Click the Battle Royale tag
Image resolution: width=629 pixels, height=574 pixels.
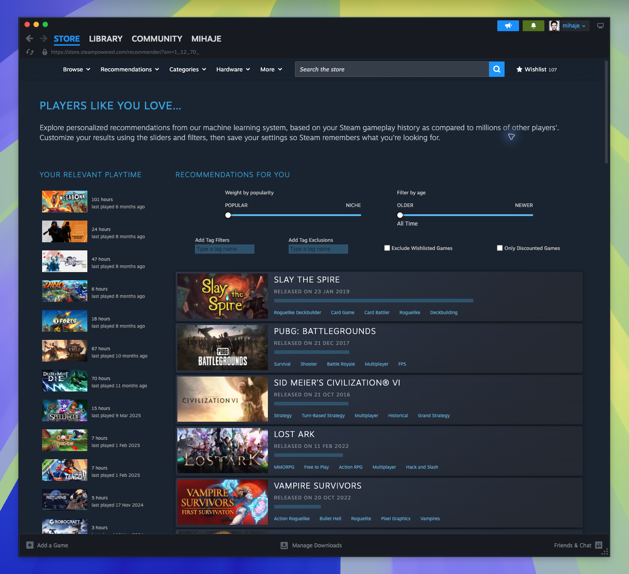point(341,364)
